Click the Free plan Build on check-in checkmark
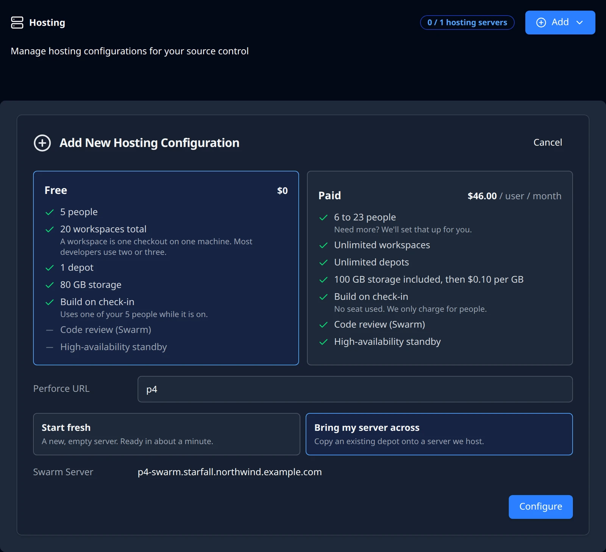606x552 pixels. point(50,302)
